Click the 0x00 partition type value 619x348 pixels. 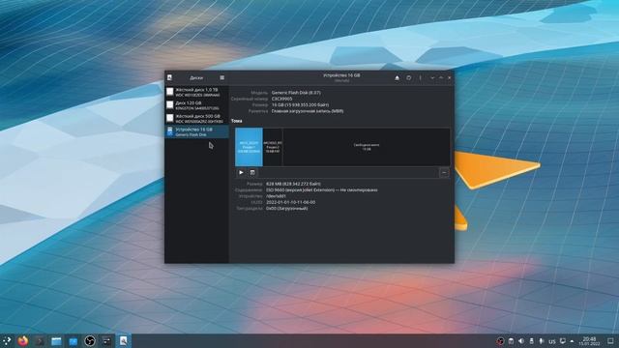pyautogui.click(x=286, y=209)
